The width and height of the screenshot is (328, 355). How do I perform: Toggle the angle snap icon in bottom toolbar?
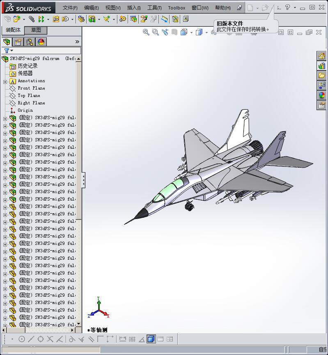[142, 339]
